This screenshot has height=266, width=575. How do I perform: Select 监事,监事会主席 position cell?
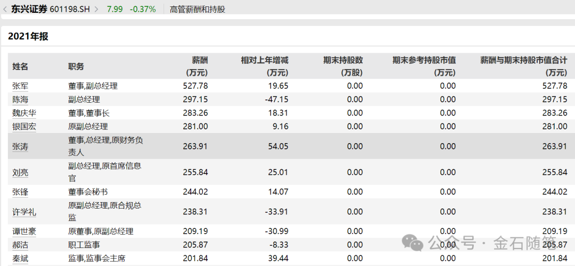click(97, 259)
